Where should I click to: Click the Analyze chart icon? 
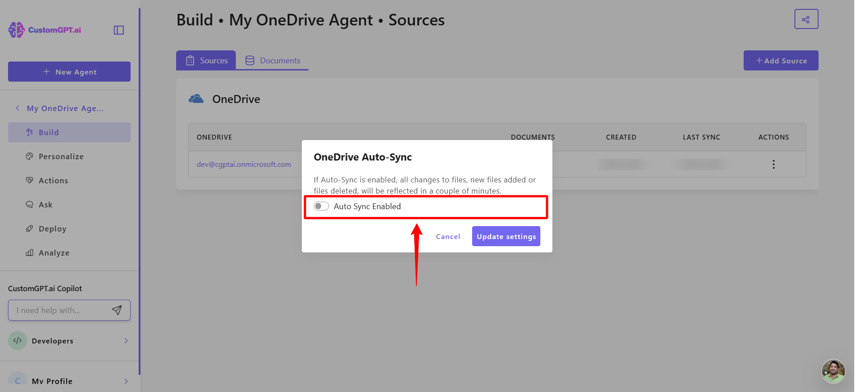pyautogui.click(x=29, y=252)
